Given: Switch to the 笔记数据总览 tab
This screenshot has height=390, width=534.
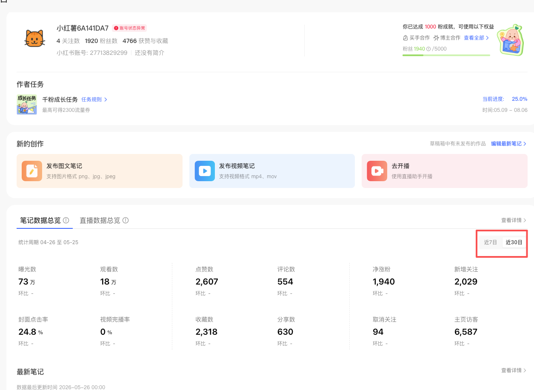Looking at the screenshot, I should click(40, 220).
